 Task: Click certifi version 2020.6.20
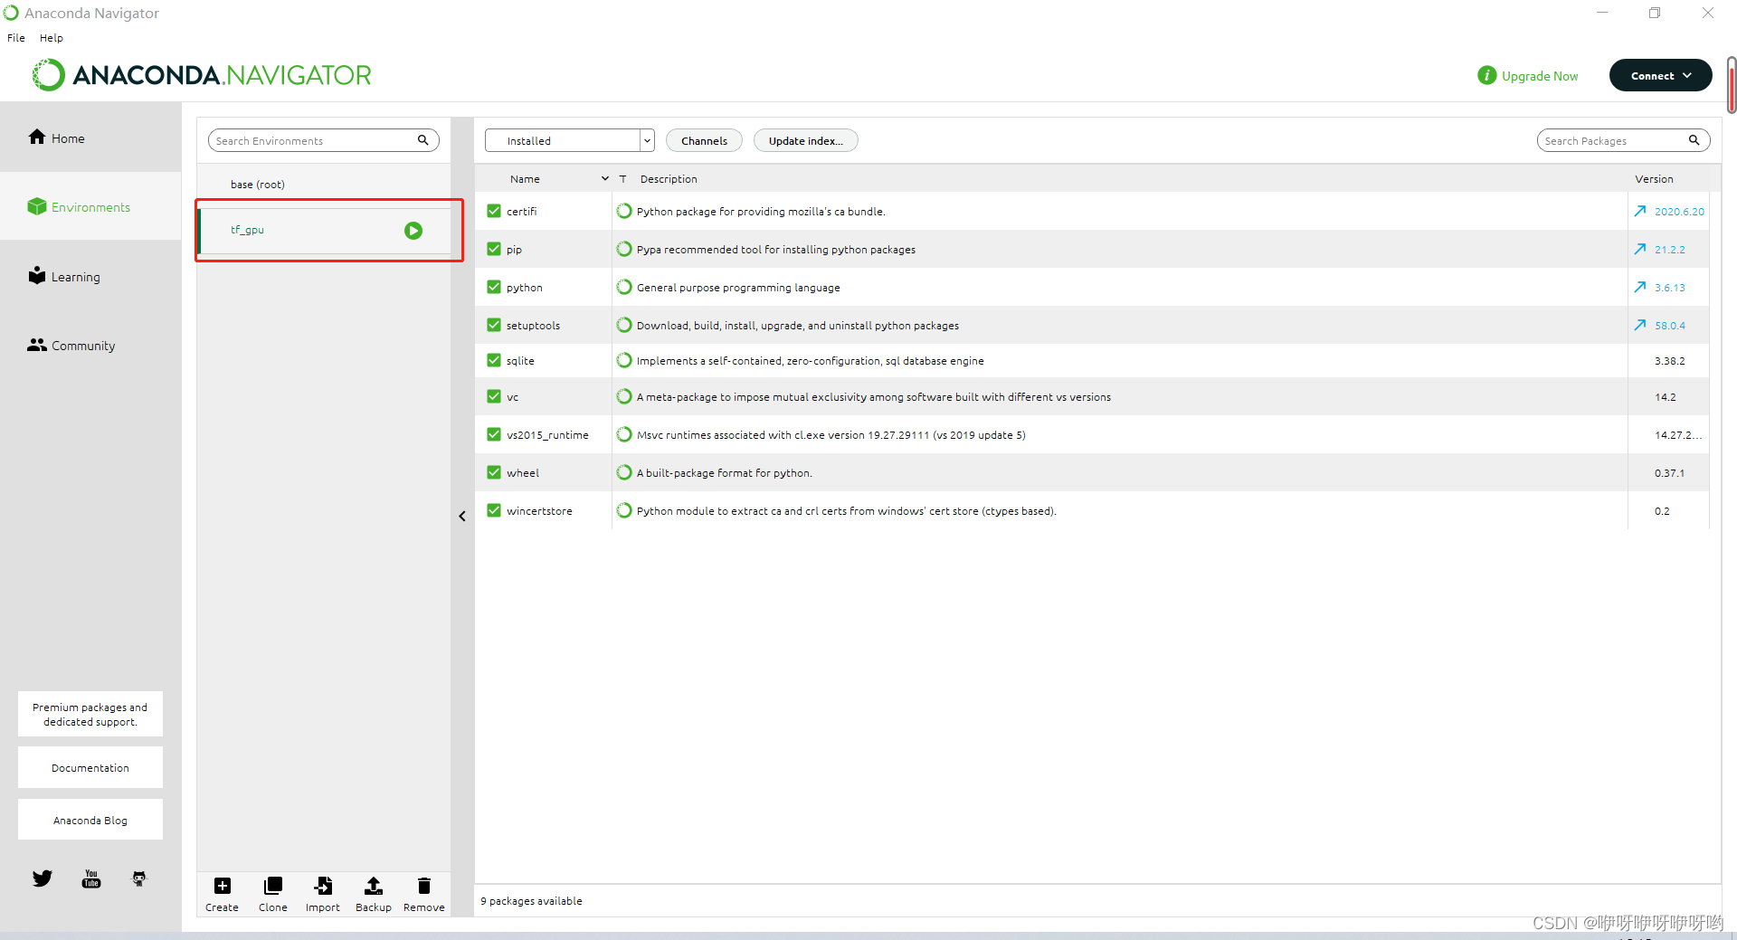pos(1679,211)
